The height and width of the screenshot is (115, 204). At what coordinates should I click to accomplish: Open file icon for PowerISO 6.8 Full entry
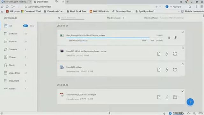pos(159,54)
